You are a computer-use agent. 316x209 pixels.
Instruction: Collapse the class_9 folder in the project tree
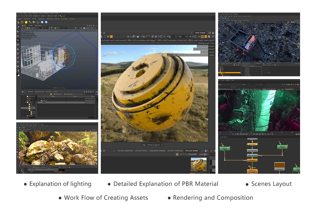click(25, 102)
